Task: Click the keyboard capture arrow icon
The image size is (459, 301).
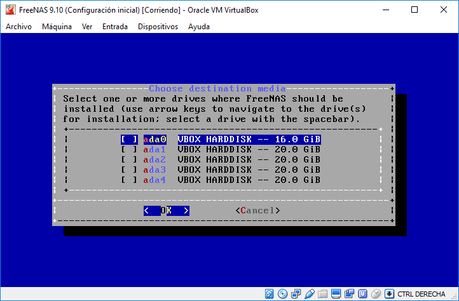Action: (x=389, y=293)
